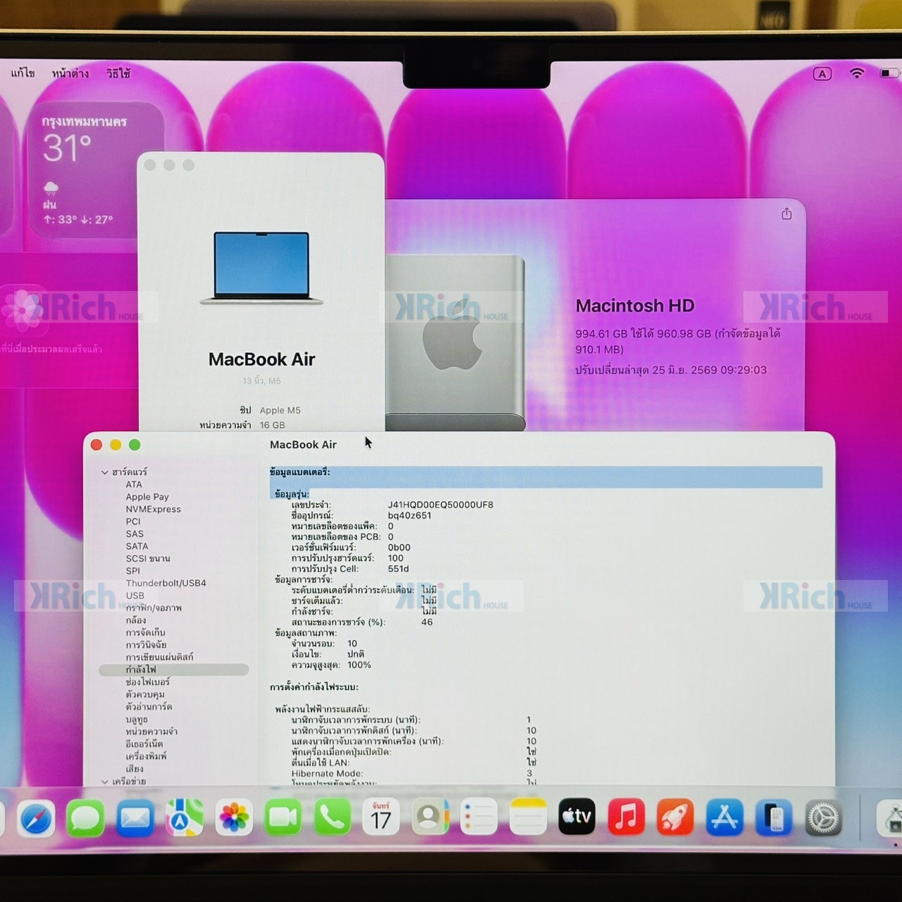Collapse the เครือข่าย section chevron

pyautogui.click(x=105, y=781)
